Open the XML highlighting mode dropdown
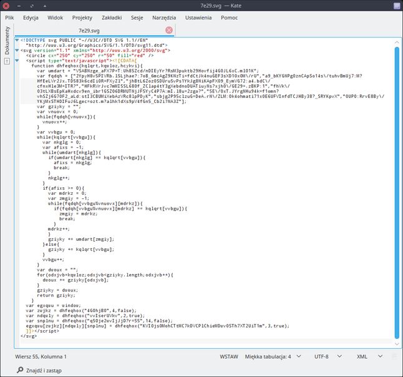The width and height of the screenshot is (403, 377). [x=369, y=356]
